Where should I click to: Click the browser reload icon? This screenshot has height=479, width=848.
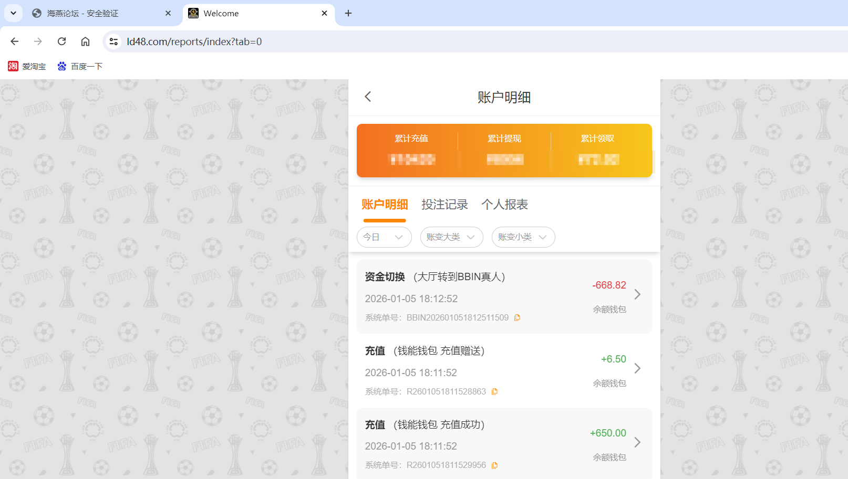[61, 41]
